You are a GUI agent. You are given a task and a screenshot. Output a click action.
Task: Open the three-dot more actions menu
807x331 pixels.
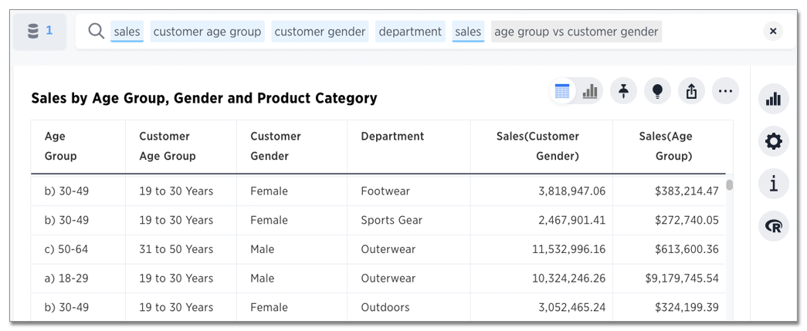[x=725, y=91]
